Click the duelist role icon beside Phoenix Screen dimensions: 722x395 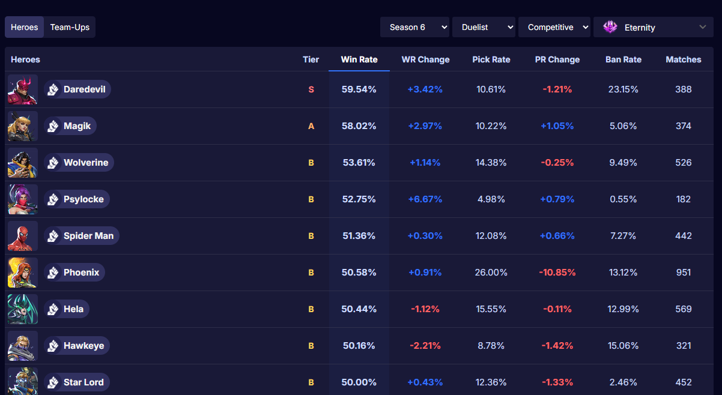pyautogui.click(x=53, y=273)
